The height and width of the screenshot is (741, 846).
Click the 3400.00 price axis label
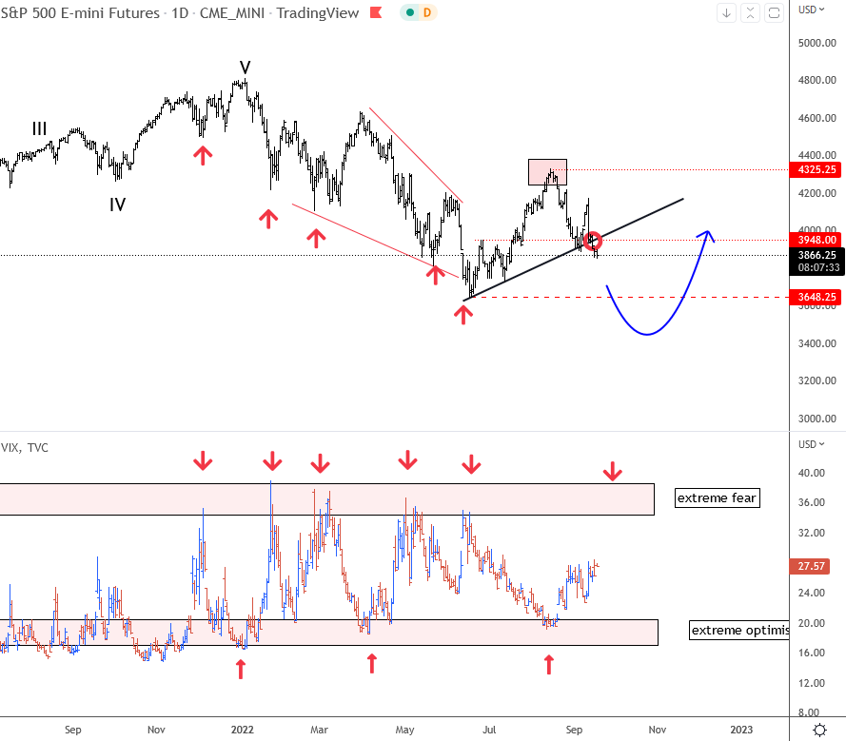tap(816, 343)
